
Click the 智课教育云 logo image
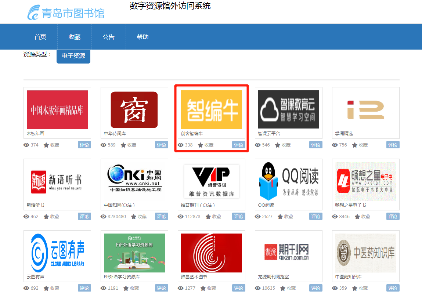(289, 109)
